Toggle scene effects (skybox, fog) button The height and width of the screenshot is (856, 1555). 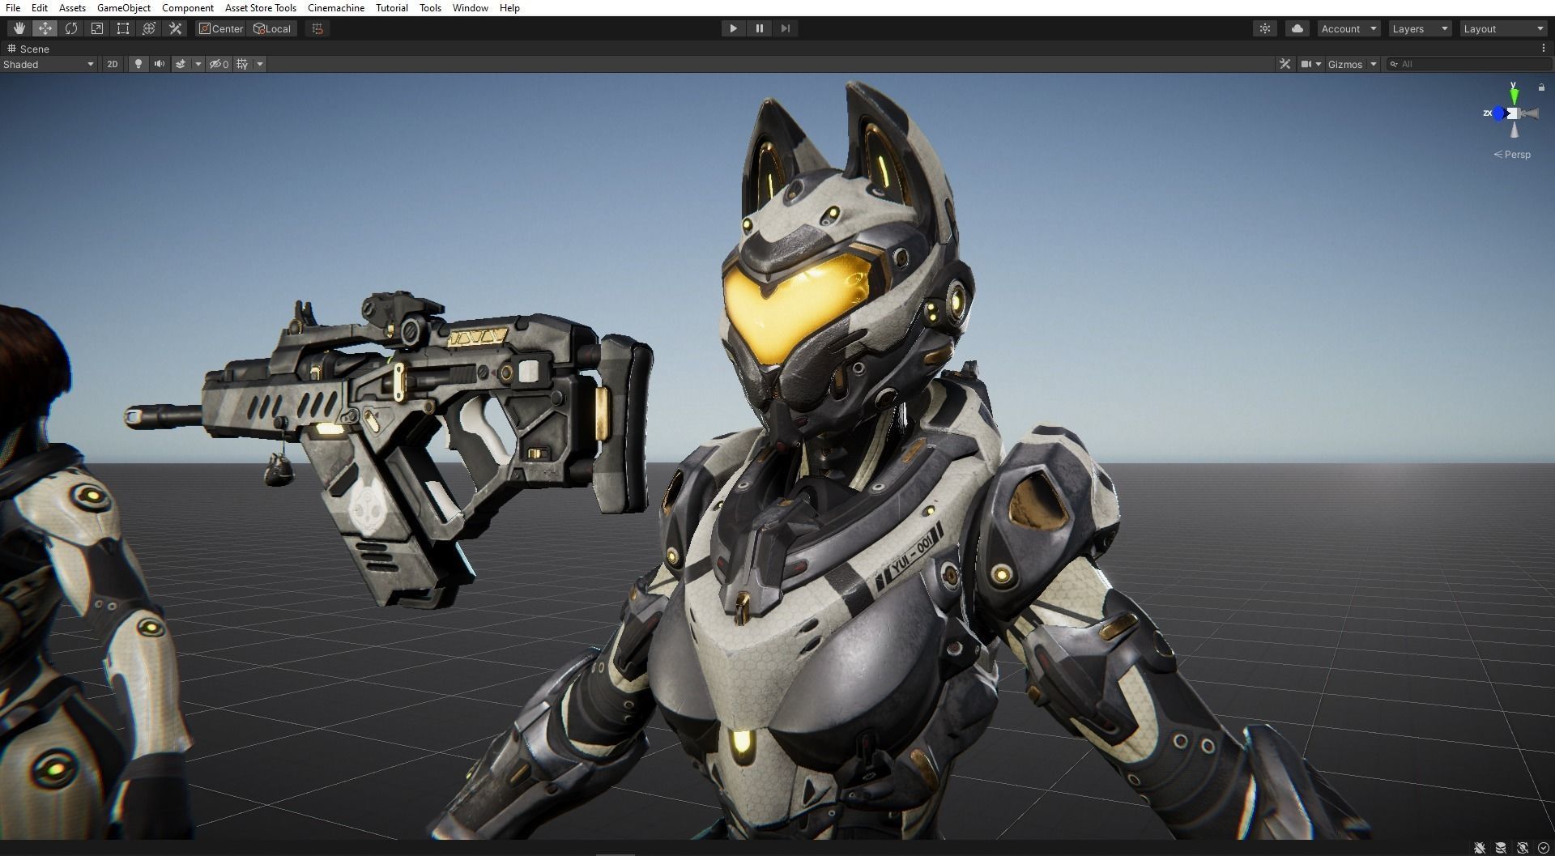pyautogui.click(x=181, y=64)
